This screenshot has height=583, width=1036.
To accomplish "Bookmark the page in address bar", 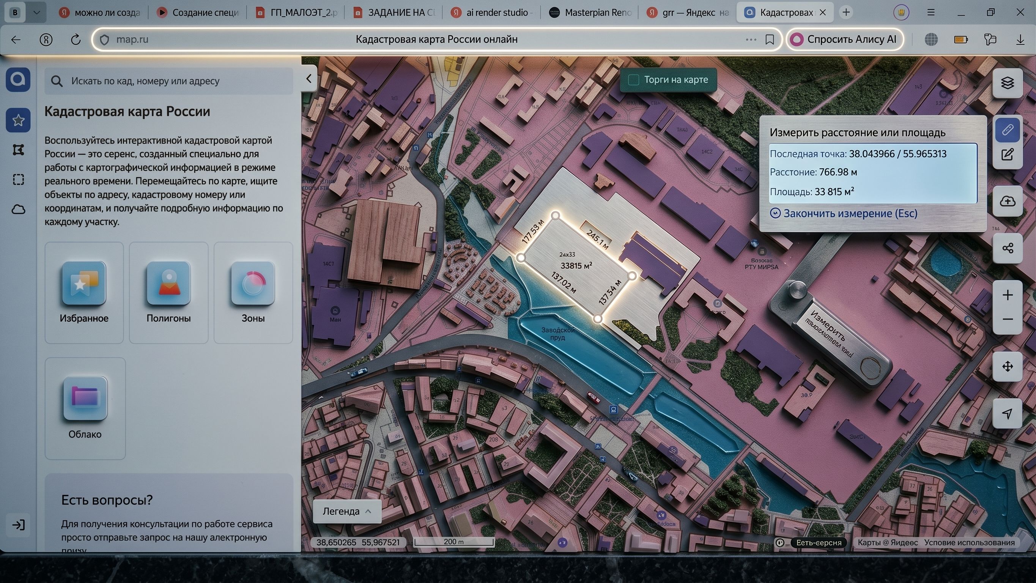I will point(769,39).
